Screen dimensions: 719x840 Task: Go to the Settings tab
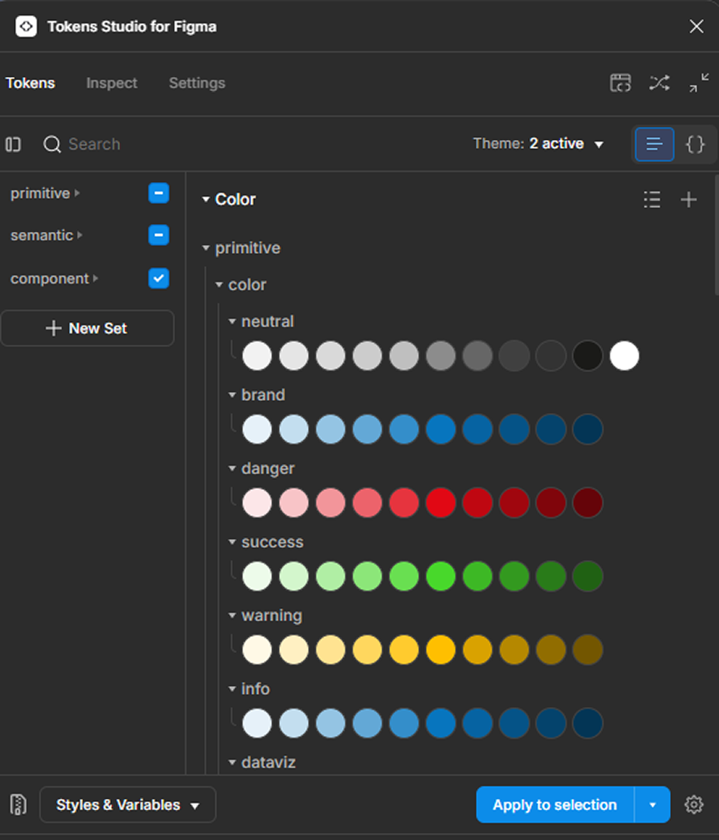[x=197, y=83]
